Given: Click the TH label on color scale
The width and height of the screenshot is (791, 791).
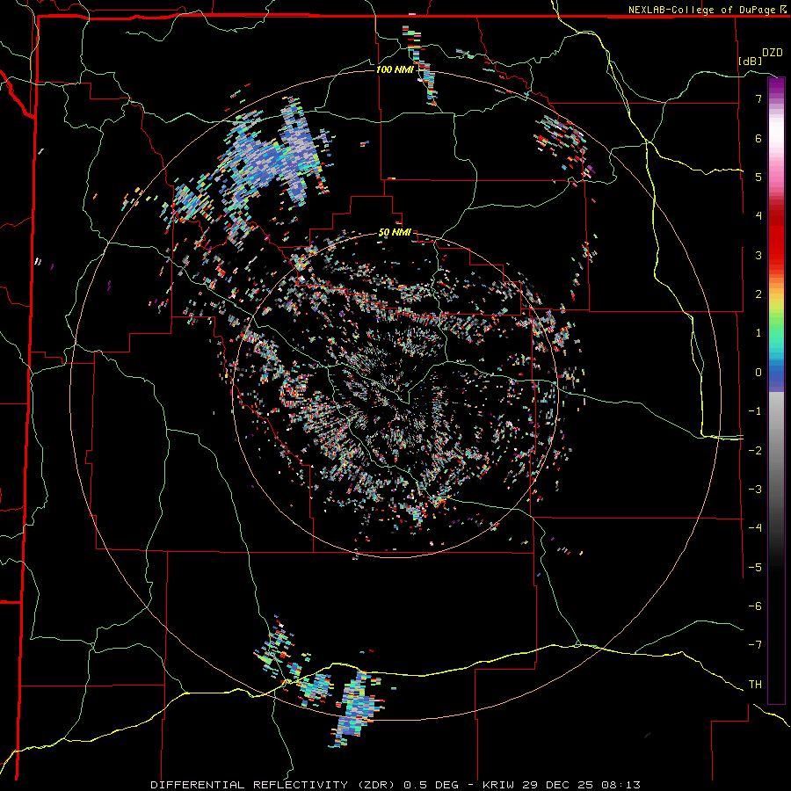Looking at the screenshot, I should [x=755, y=684].
